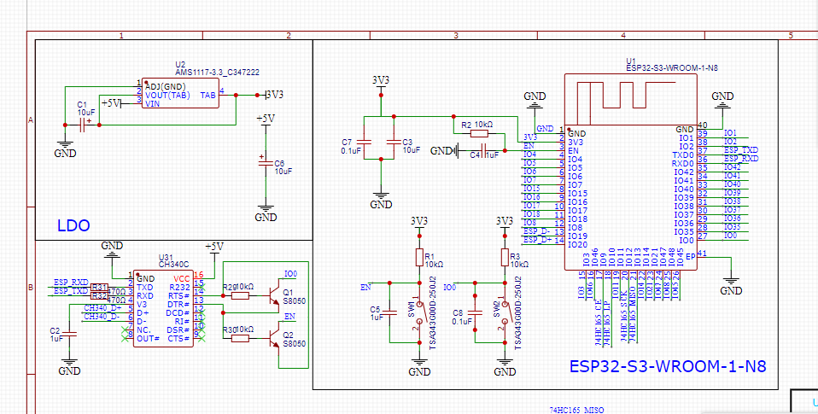Select resistor R1 10kΩ above SW1
The height and width of the screenshot is (414, 818).
tap(419, 257)
